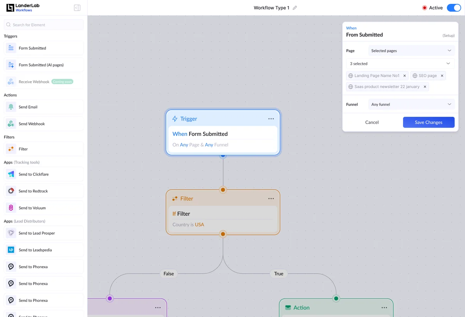Click the Receive Webhook icon
Screen dimensions: 465x317
[x=11, y=82]
